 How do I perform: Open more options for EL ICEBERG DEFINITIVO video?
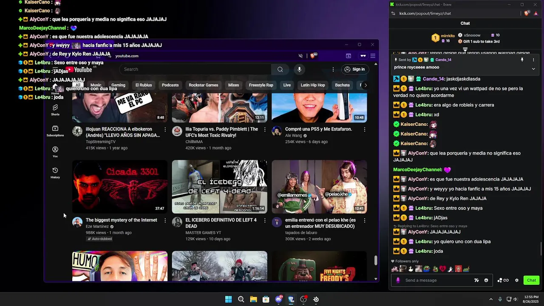pyautogui.click(x=265, y=221)
